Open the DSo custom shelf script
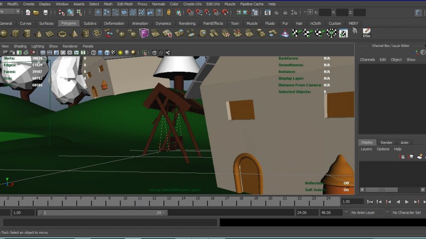Viewport: 426px width, 239px height. coord(367,33)
